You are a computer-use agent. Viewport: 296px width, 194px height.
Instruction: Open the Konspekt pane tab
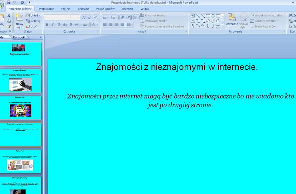click(x=19, y=37)
